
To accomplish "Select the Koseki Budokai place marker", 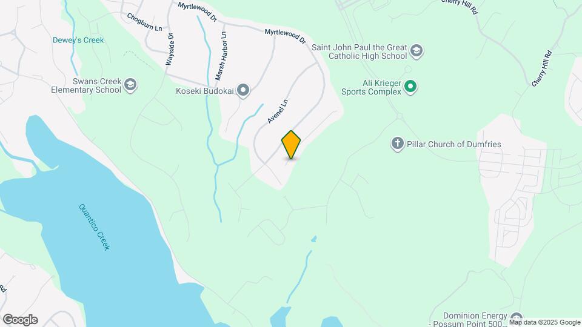I will [244, 90].
